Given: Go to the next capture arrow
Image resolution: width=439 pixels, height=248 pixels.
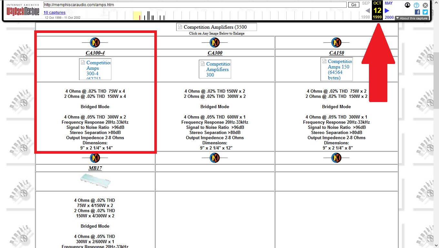Looking at the screenshot, I should coord(387,11).
